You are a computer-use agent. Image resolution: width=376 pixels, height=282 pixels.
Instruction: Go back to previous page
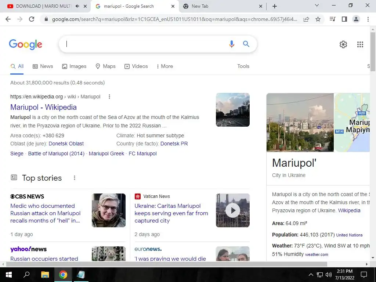[x=8, y=19]
